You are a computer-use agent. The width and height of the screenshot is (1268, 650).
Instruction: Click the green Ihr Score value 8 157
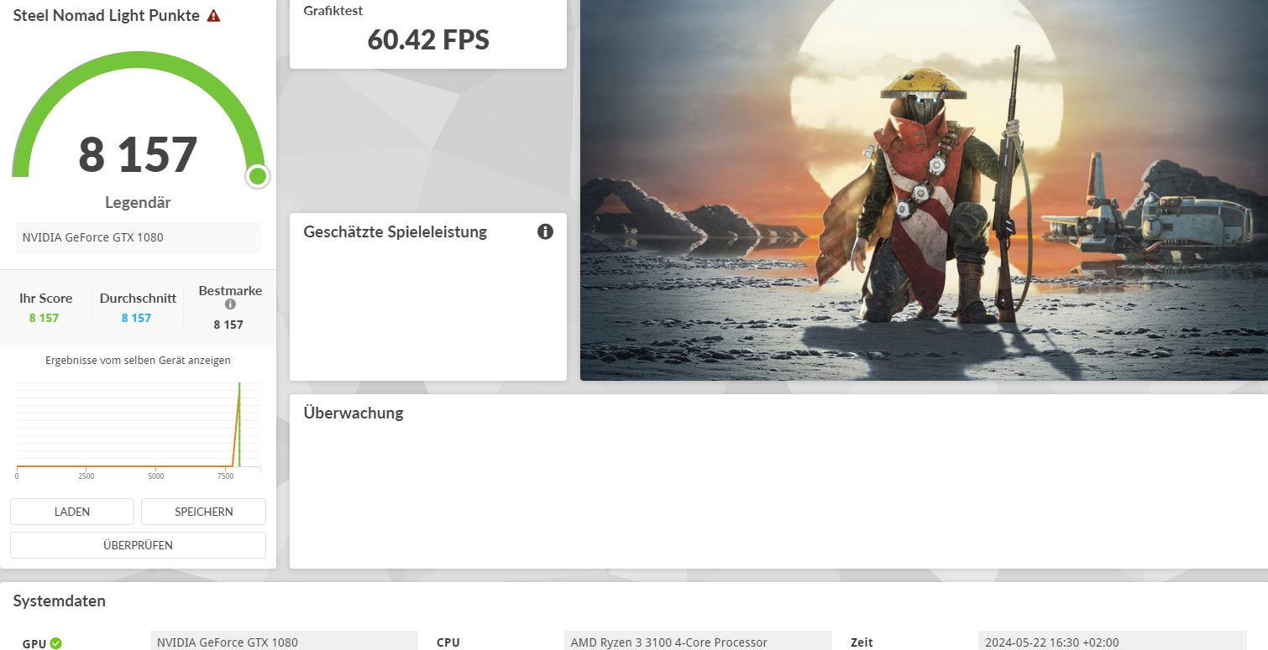point(44,318)
